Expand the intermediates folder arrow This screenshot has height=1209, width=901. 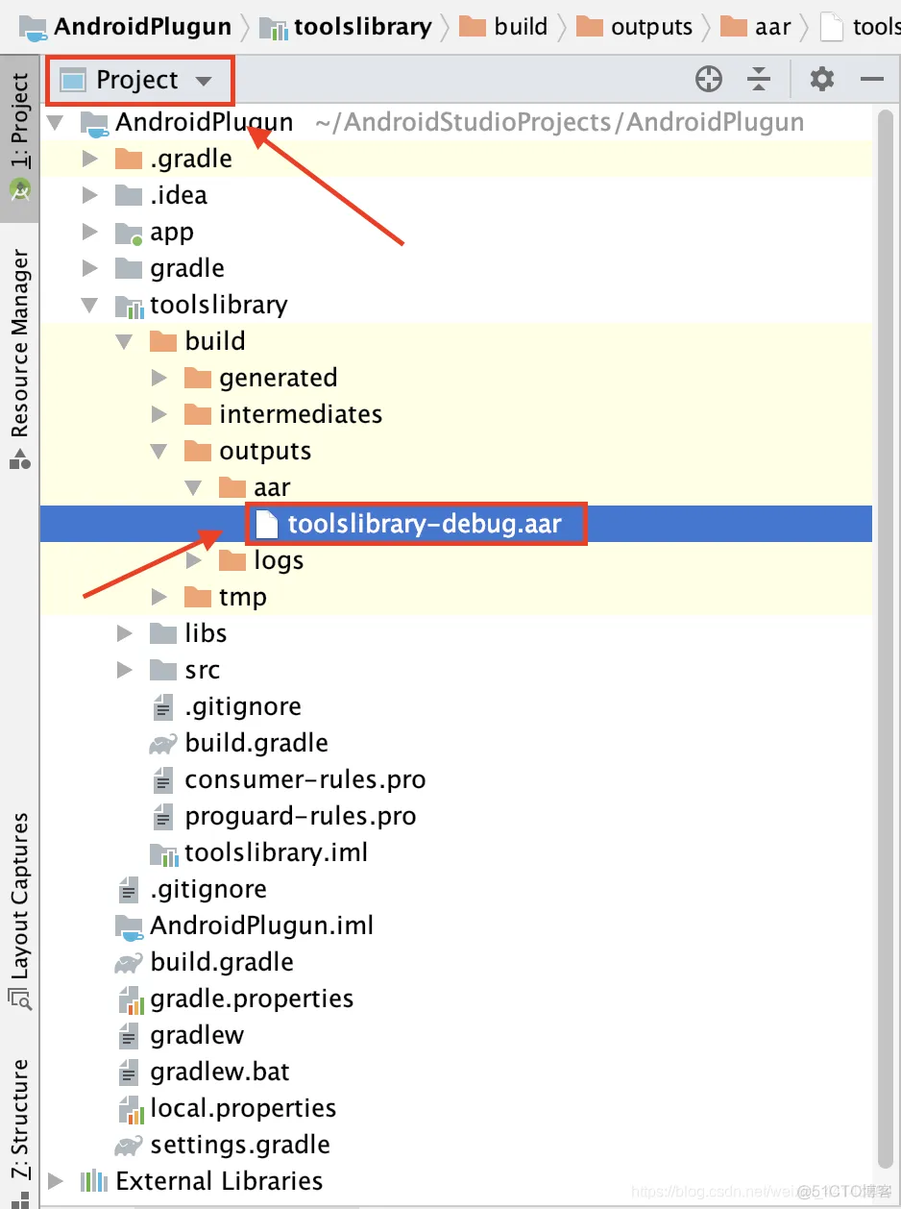[x=159, y=414]
